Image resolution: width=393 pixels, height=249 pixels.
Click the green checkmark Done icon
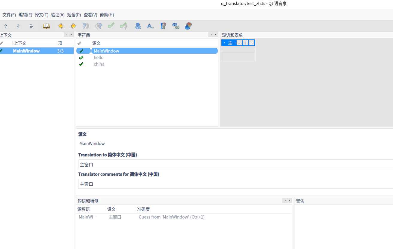(x=111, y=26)
